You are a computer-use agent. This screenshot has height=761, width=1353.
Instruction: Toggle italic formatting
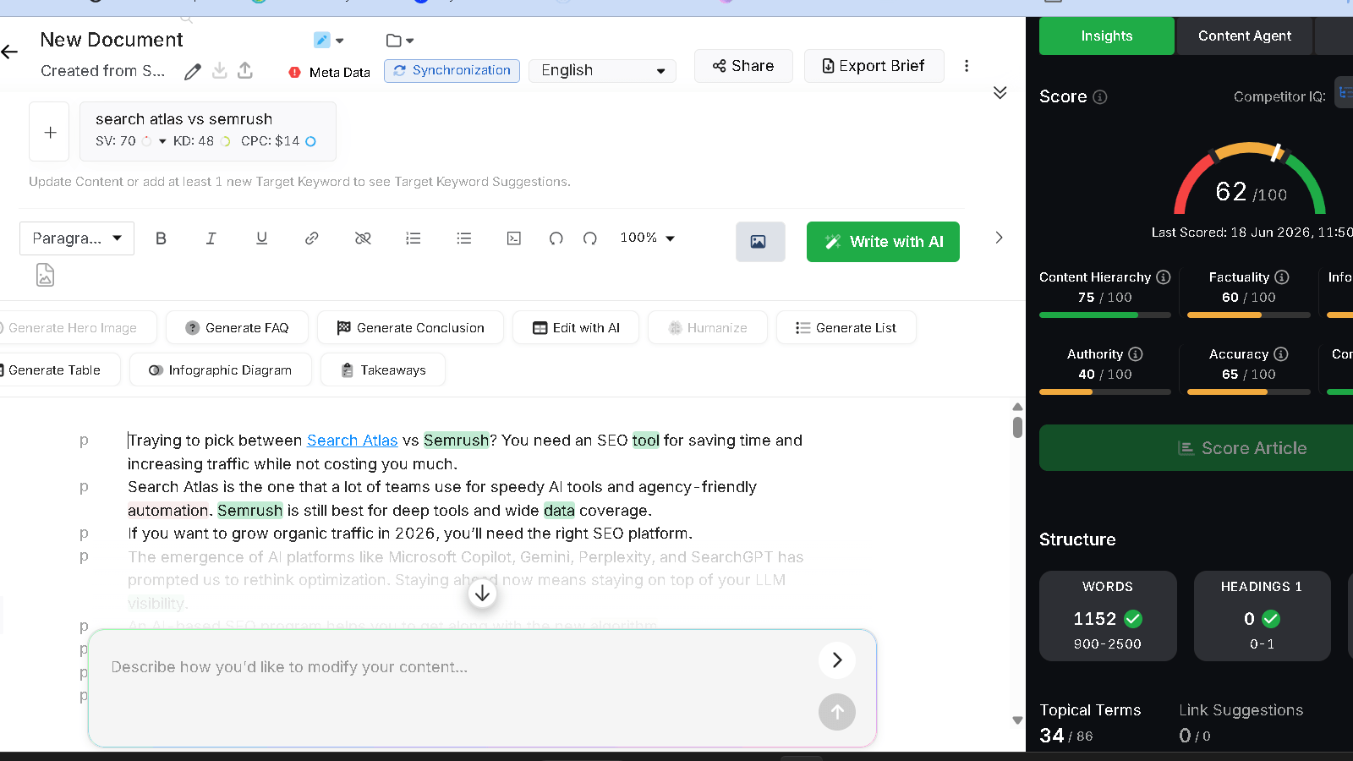click(x=211, y=238)
